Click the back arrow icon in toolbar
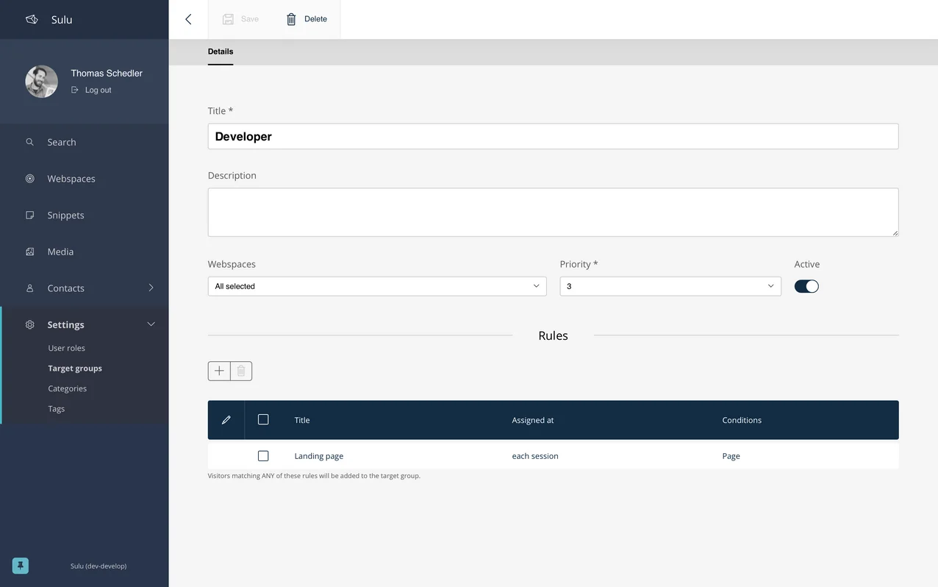This screenshot has width=938, height=587. [188, 19]
